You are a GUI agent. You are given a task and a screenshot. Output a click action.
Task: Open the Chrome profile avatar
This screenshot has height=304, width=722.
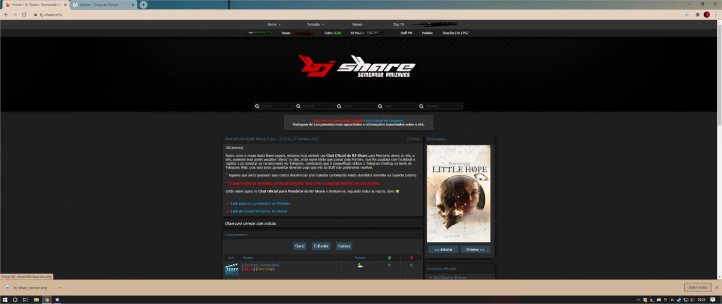tap(707, 14)
